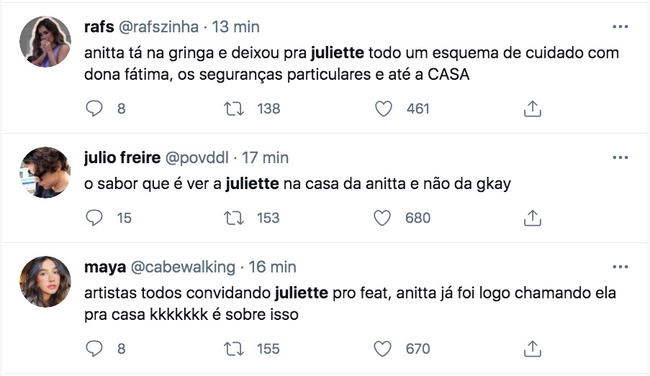Reply to maya's tweet

point(95,349)
